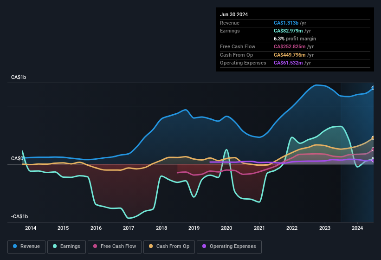This screenshot has height=260, width=381.
Task: Toggle the Operating Expenses legend button
Action: [x=229, y=247]
